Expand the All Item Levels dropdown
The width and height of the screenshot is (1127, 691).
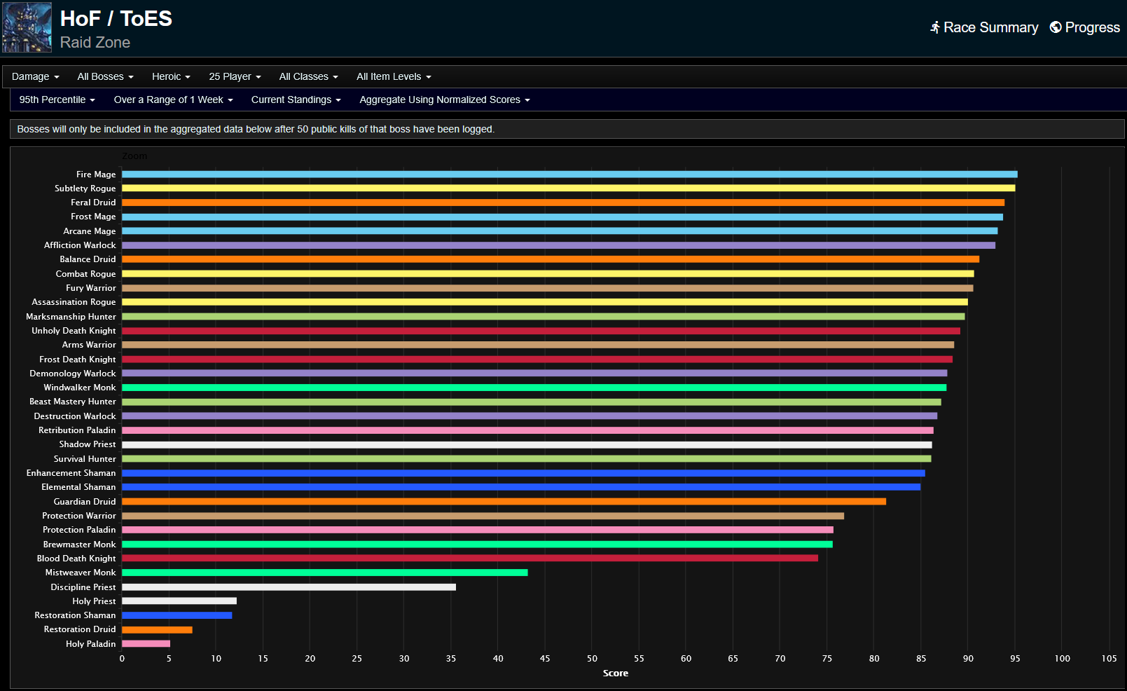coord(394,76)
